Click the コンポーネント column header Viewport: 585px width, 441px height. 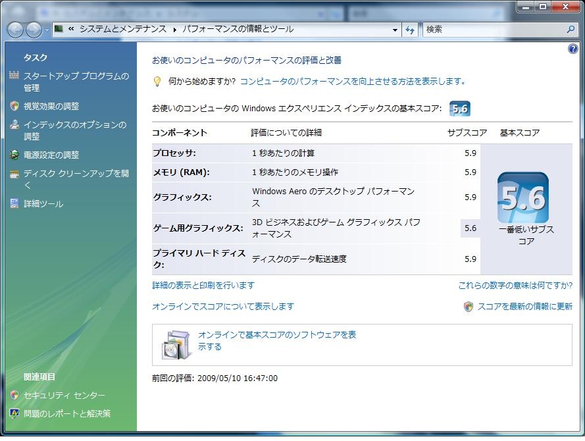[x=180, y=132]
